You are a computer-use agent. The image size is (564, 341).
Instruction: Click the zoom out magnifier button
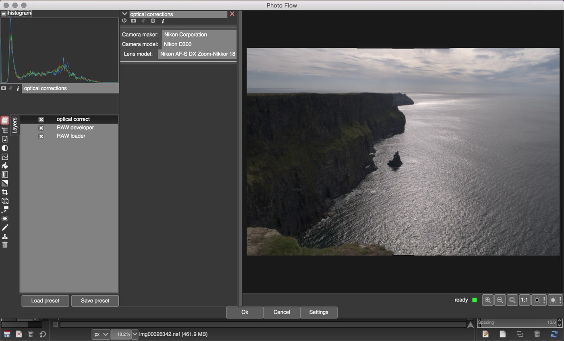tap(500, 300)
